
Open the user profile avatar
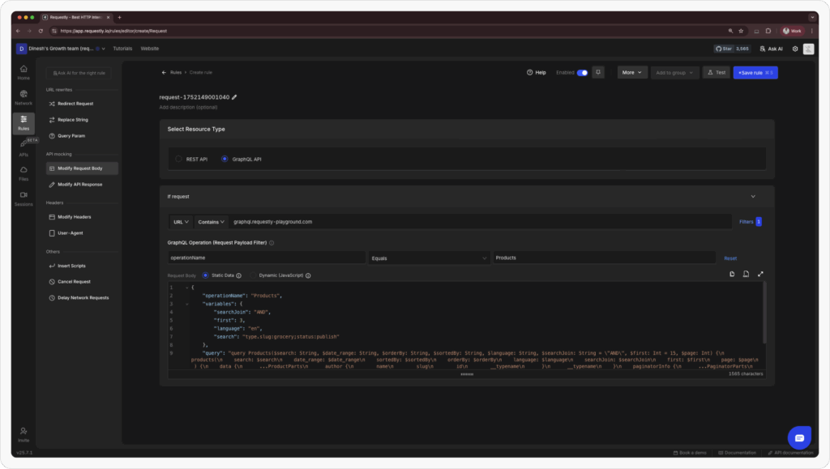808,49
